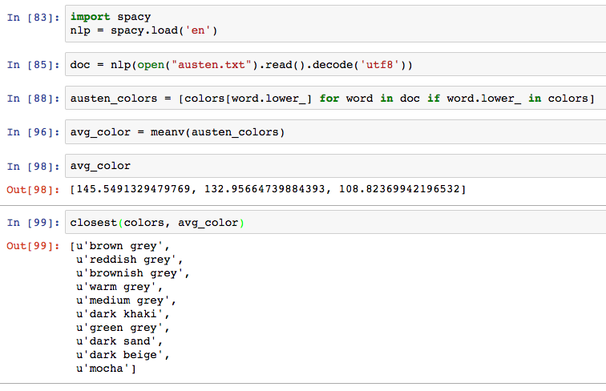The width and height of the screenshot is (606, 391).
Task: Click the In [98] prompt label
Action: [33, 167]
